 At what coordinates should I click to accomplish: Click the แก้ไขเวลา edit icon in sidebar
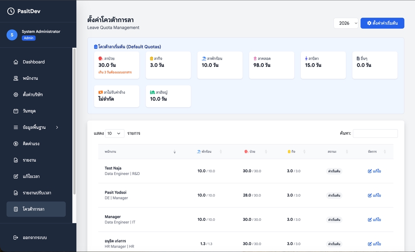16,176
